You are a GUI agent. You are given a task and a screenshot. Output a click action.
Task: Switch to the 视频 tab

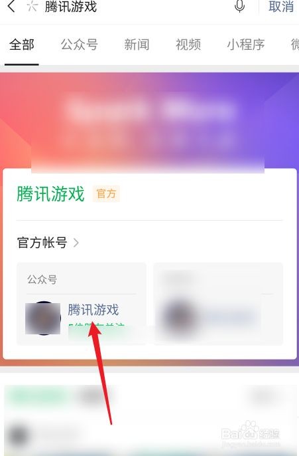coord(188,45)
